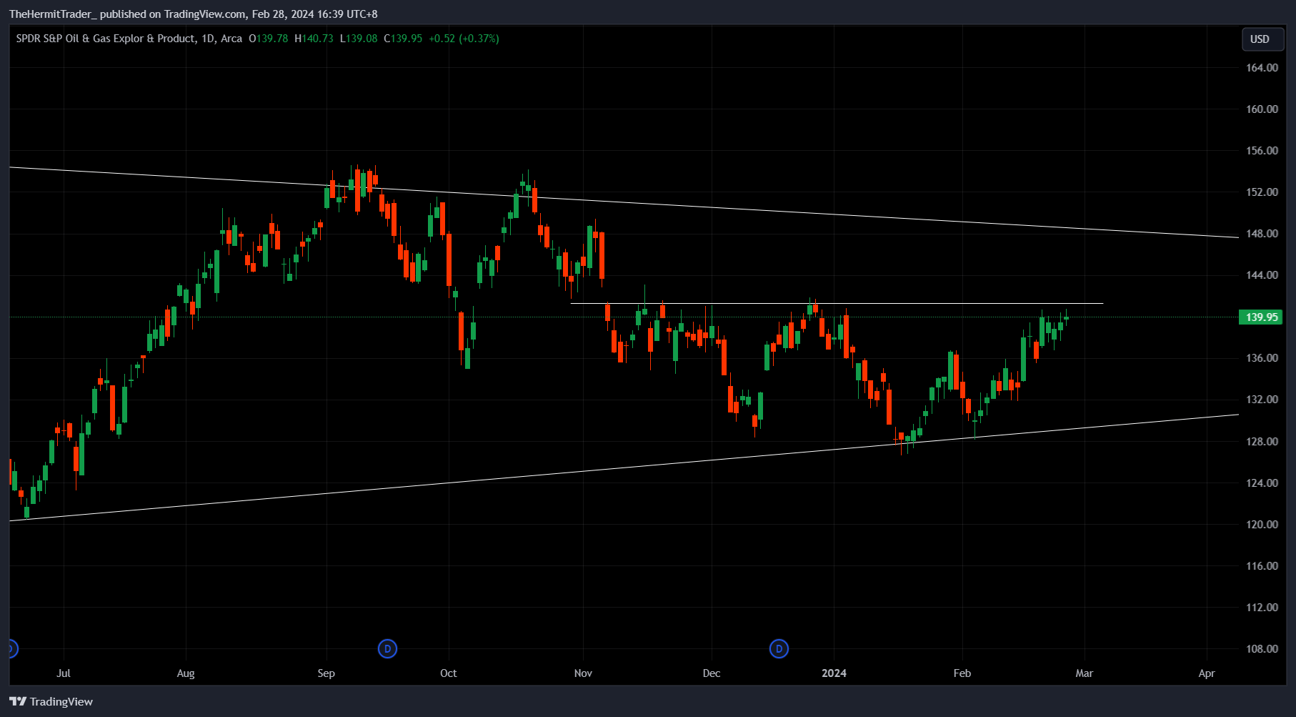Click the 124.00 price axis label
The image size is (1296, 717).
tap(1262, 483)
